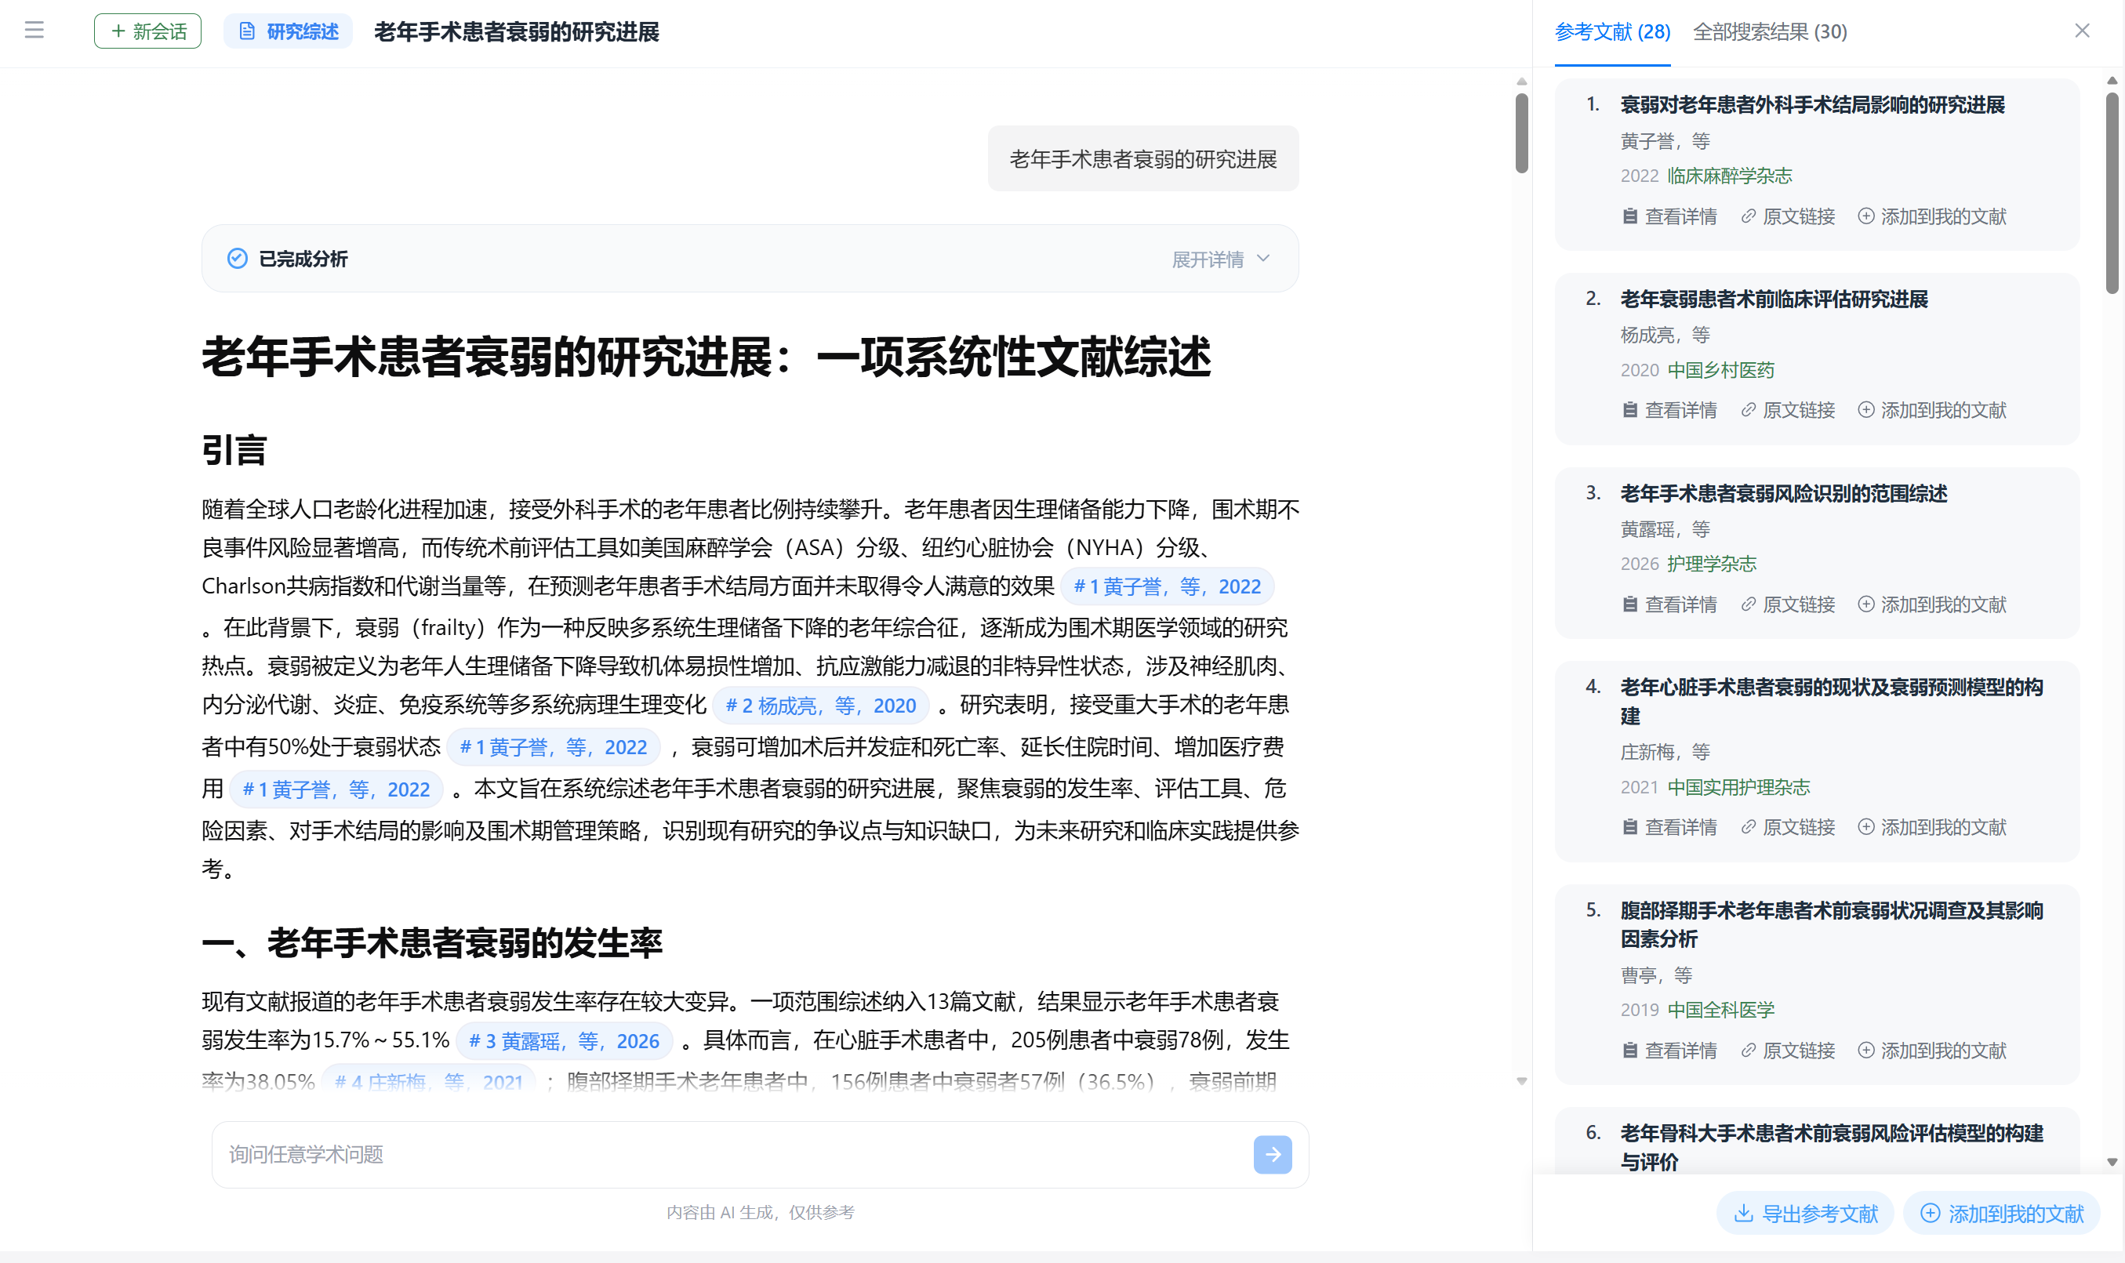Click citation #1 黄子誉 after 增加医疗费用
This screenshot has height=1263, width=2125.
336,789
